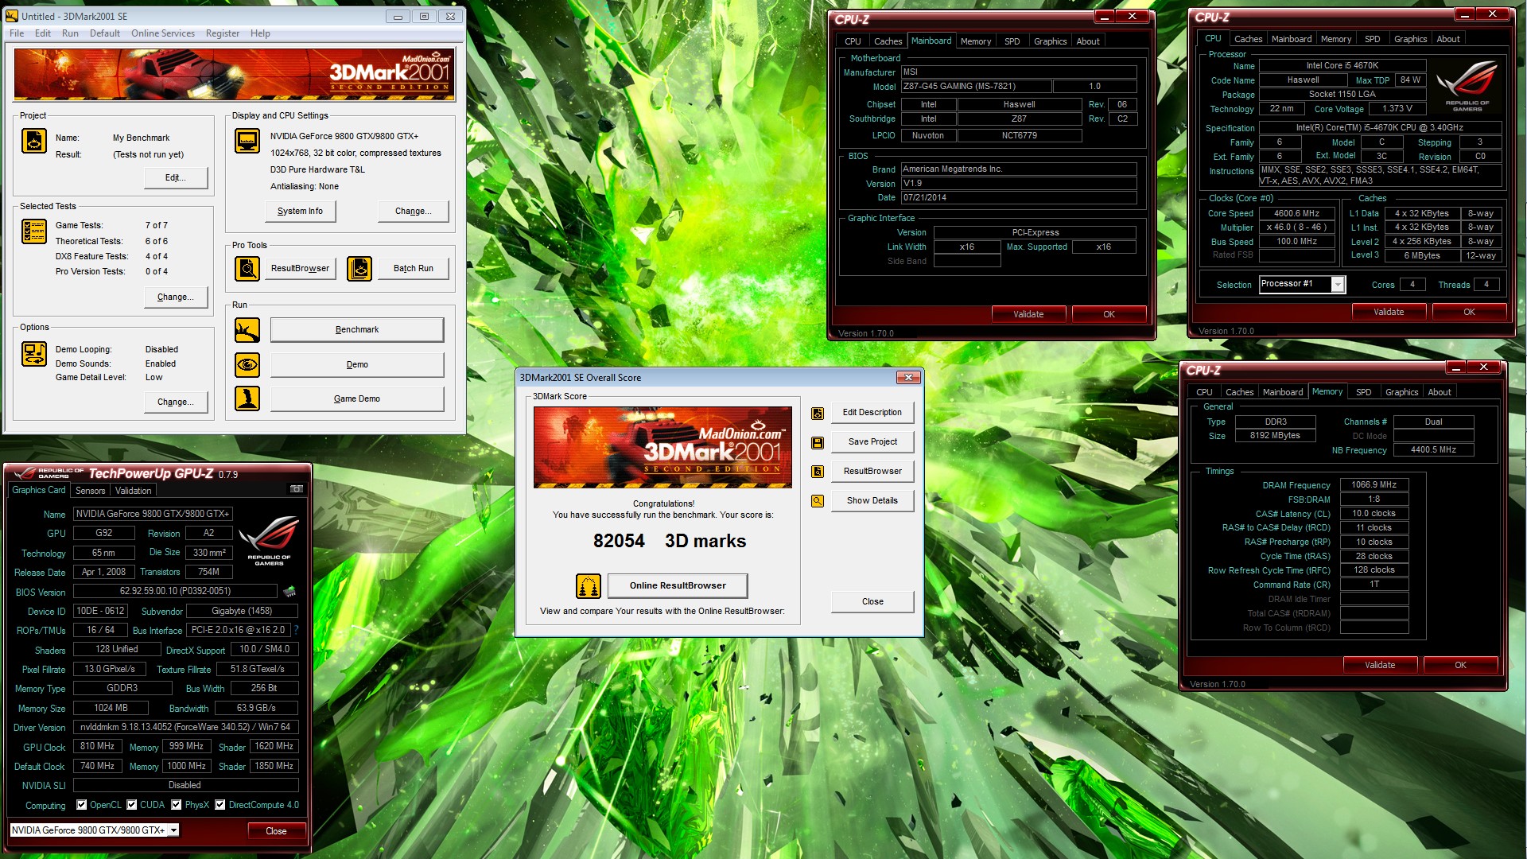1527x859 pixels.
Task: Click the Benchmark button
Action: click(x=357, y=329)
